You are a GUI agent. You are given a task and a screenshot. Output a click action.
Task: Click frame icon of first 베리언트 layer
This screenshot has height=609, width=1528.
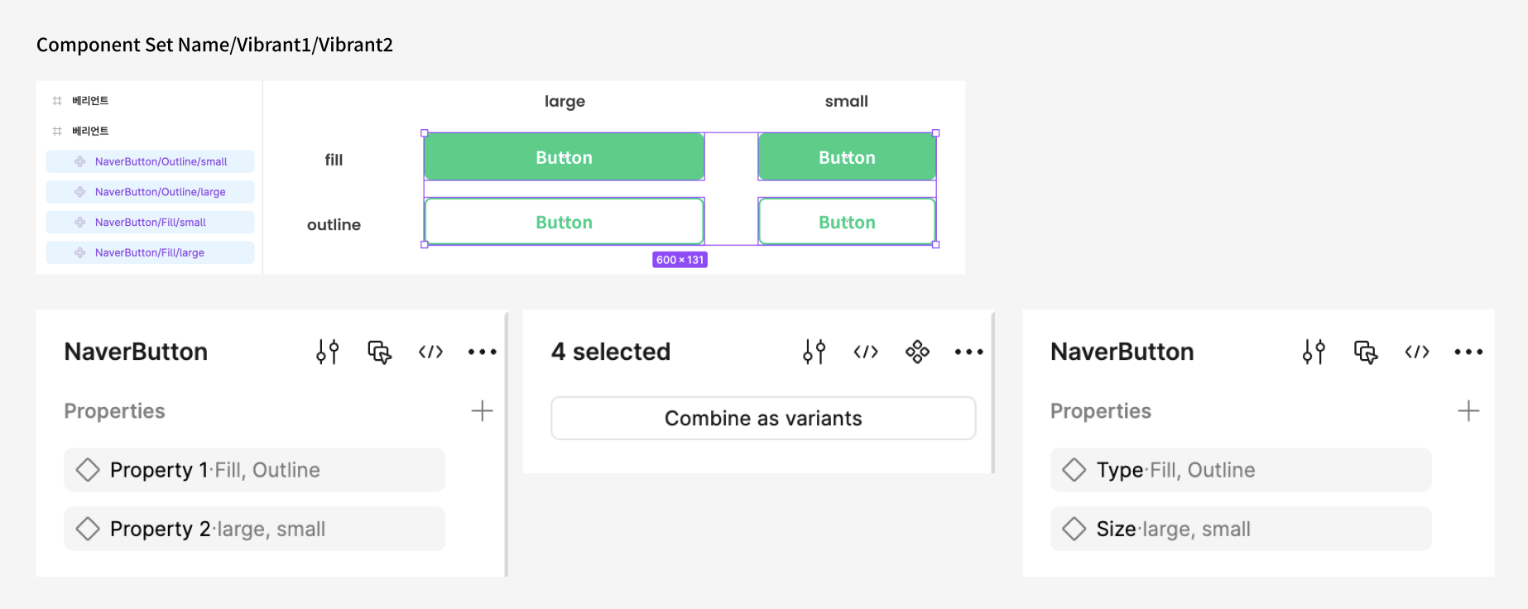tap(57, 101)
